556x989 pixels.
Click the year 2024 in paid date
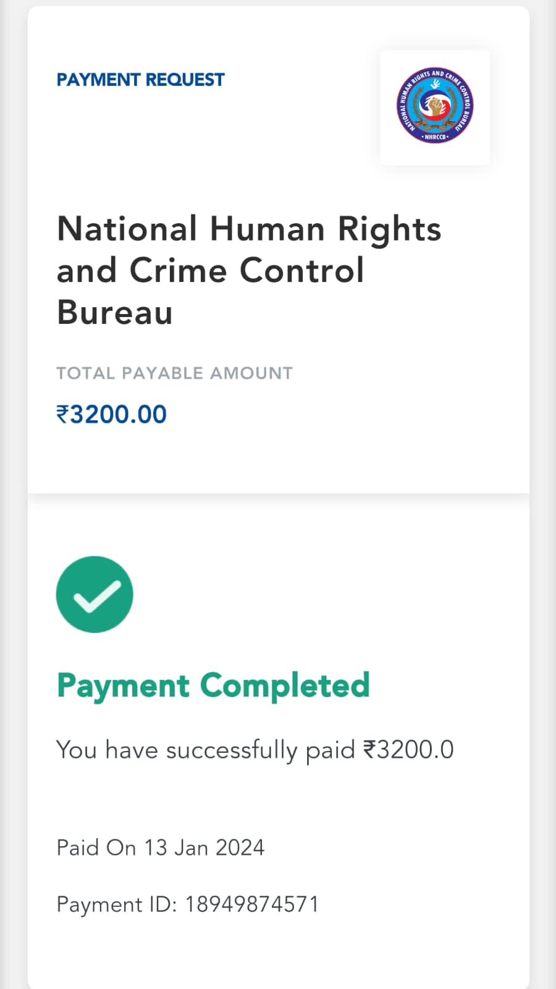[240, 847]
